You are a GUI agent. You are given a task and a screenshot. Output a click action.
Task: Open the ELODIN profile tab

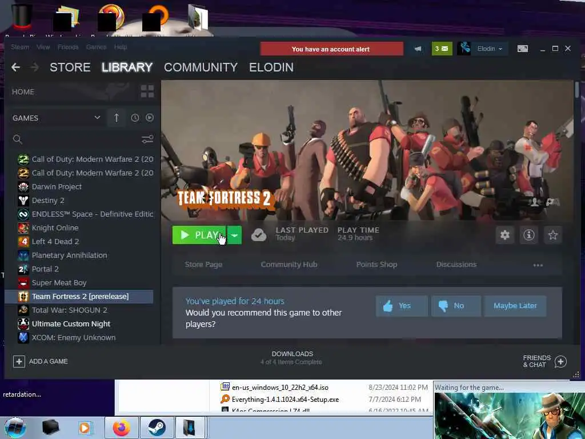[271, 67]
